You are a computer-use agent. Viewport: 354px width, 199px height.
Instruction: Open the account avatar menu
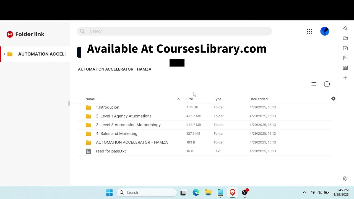(325, 31)
